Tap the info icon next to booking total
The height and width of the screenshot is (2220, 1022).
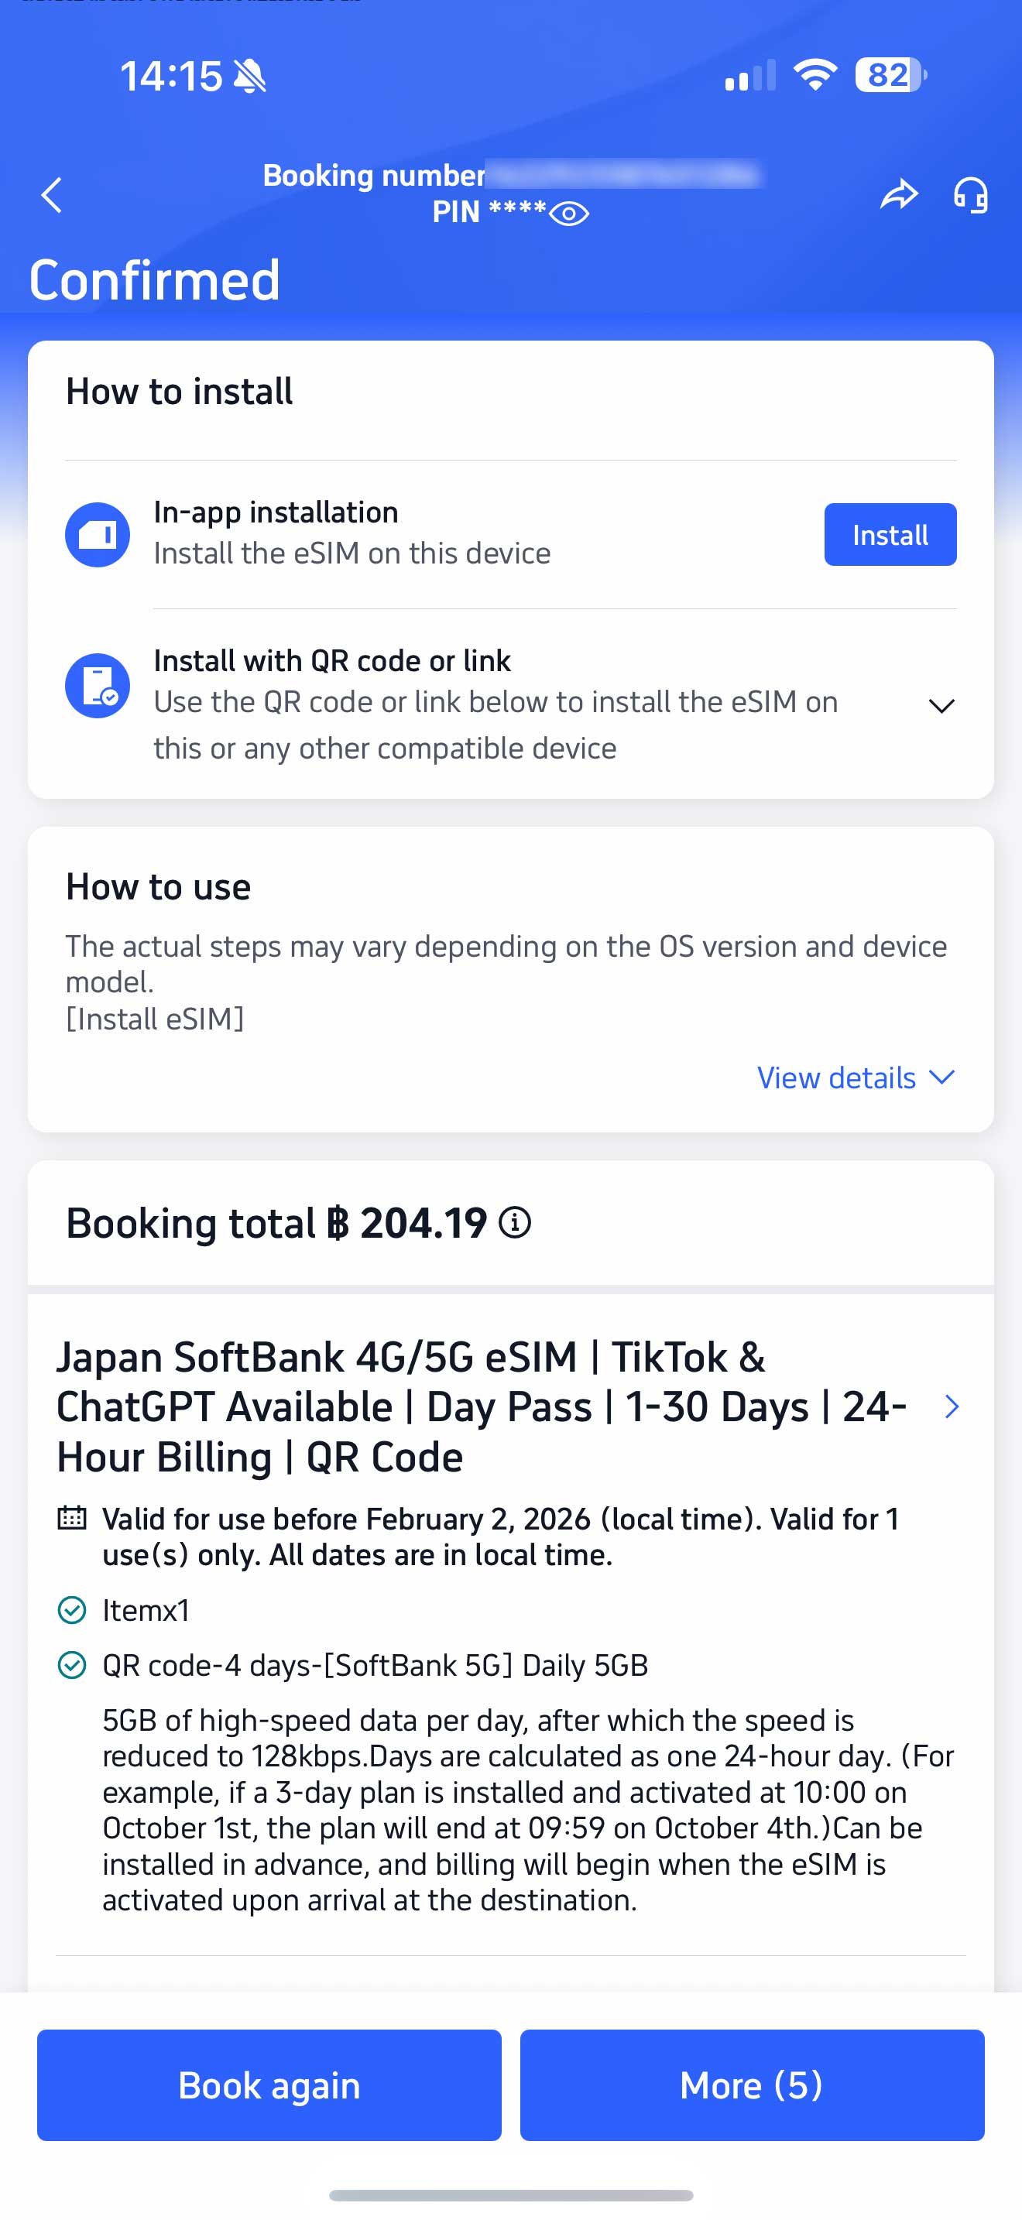click(x=514, y=1222)
